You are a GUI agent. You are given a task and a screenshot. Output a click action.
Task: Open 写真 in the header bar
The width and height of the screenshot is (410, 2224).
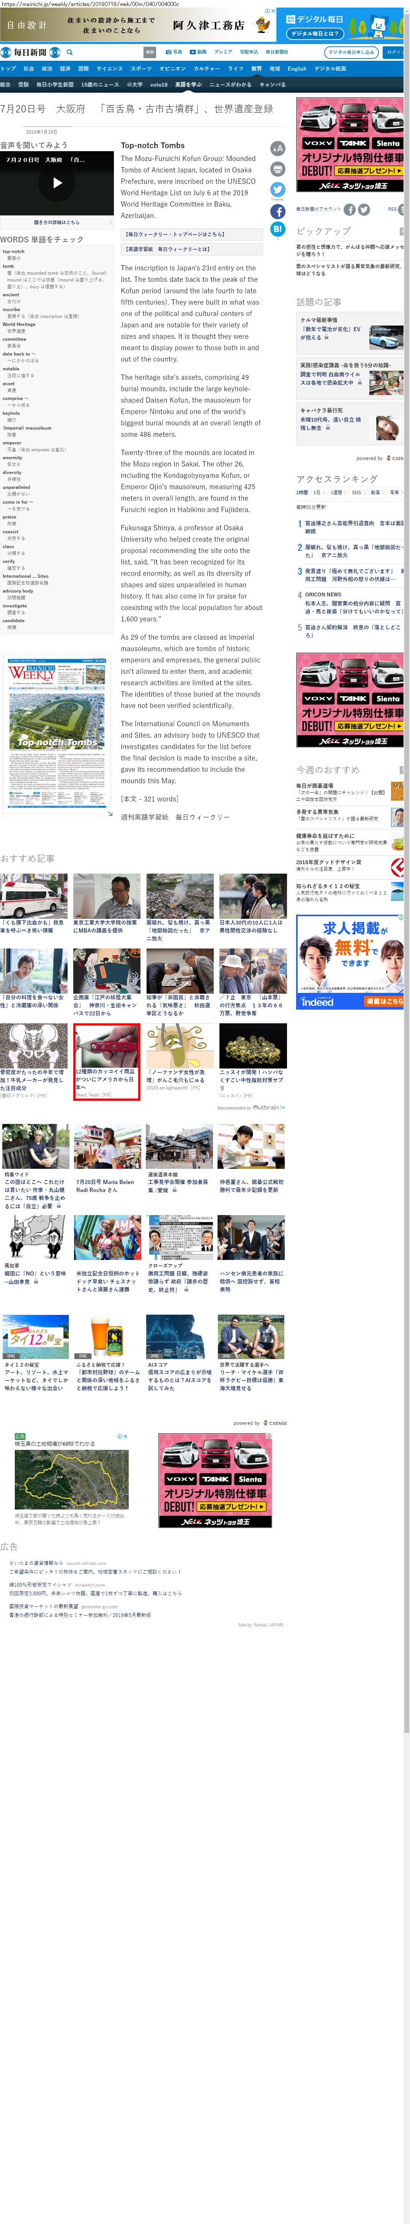(x=173, y=52)
